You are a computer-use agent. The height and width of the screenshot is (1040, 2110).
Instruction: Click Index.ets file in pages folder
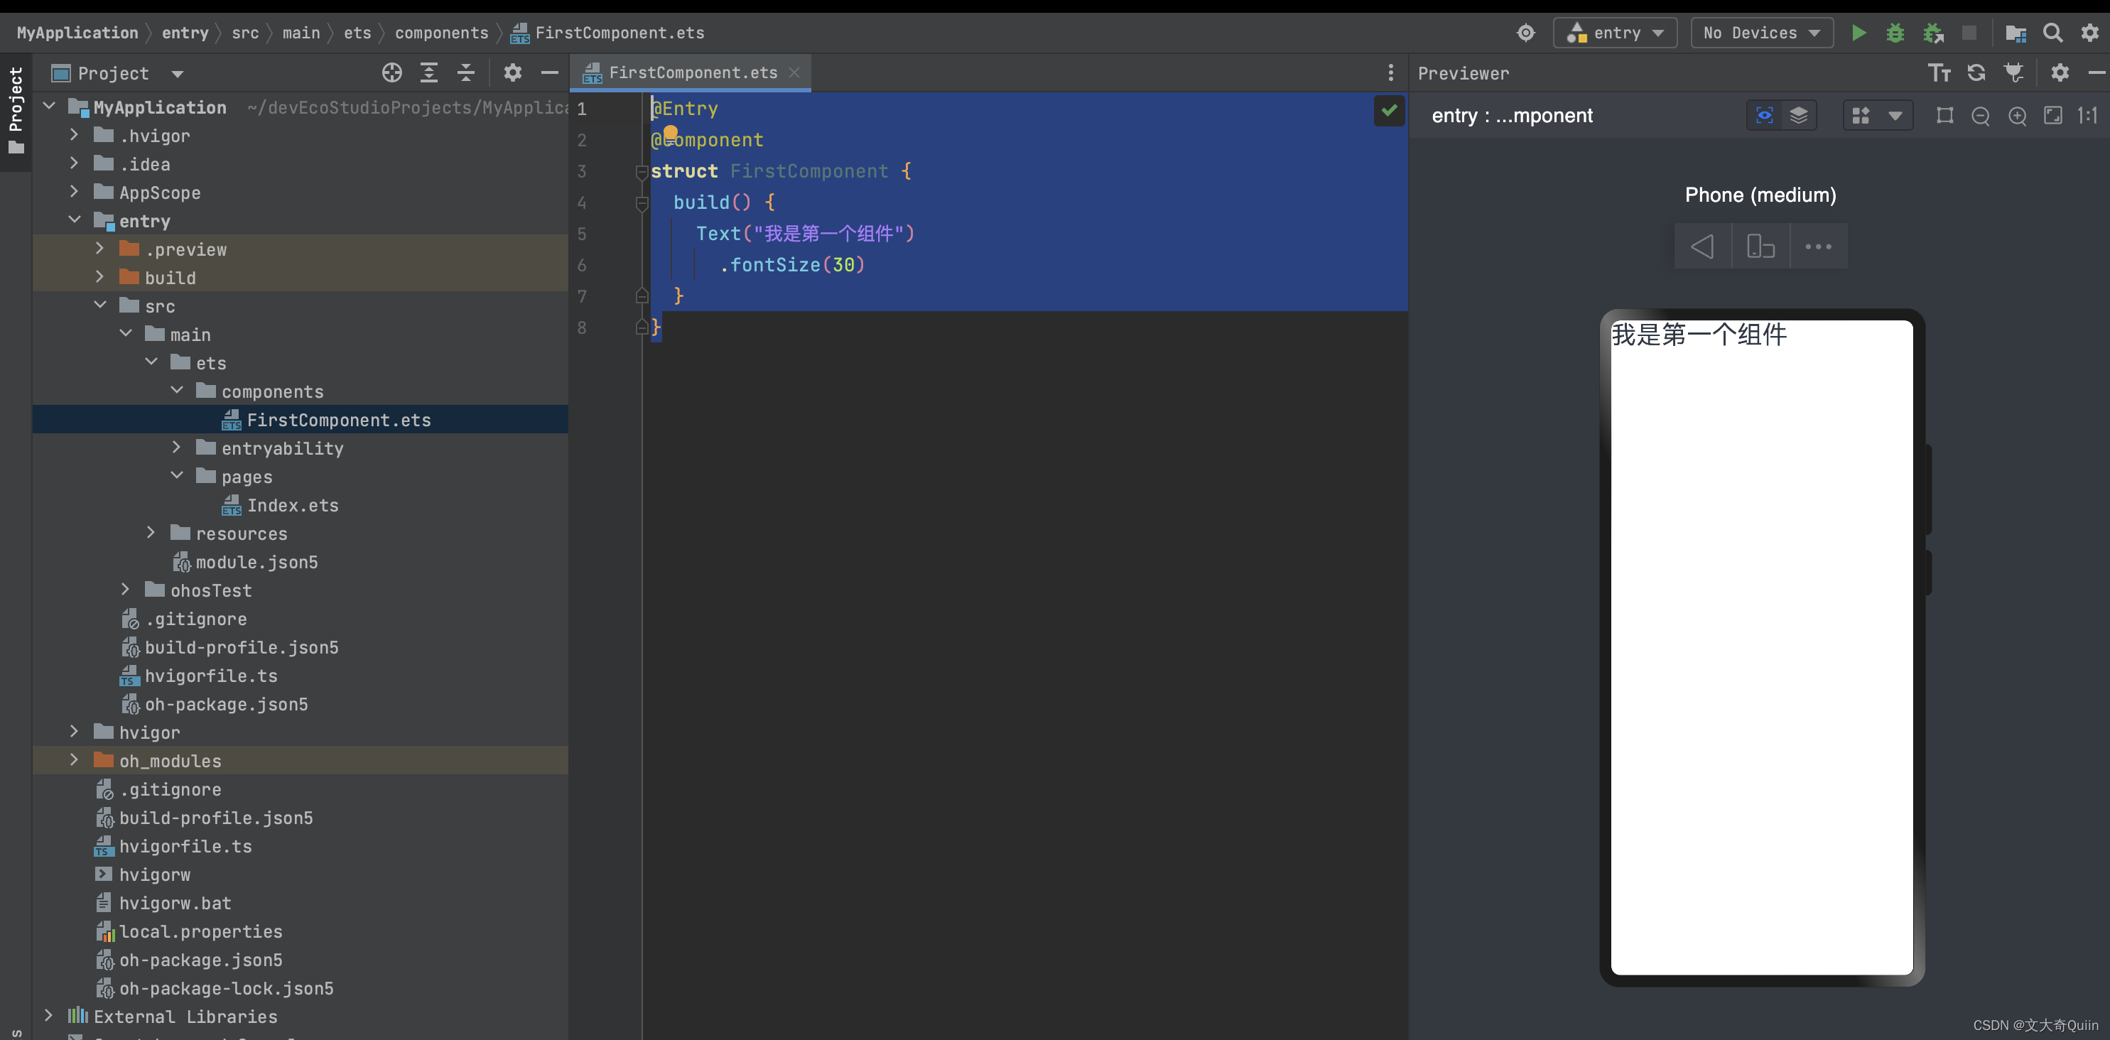292,504
